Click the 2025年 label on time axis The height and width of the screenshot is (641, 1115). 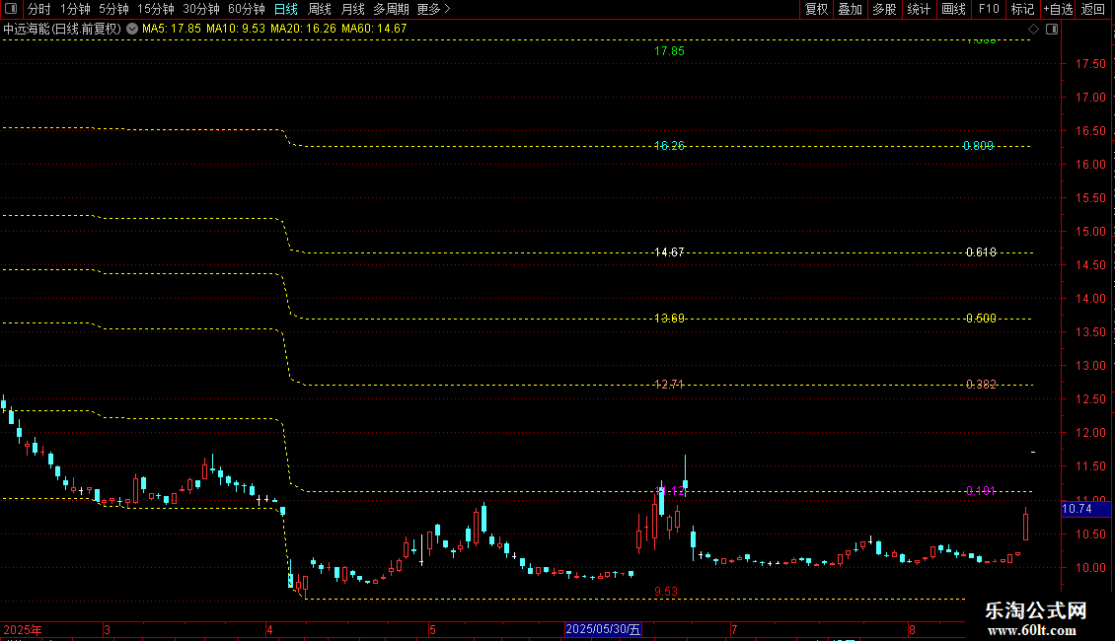tap(23, 629)
